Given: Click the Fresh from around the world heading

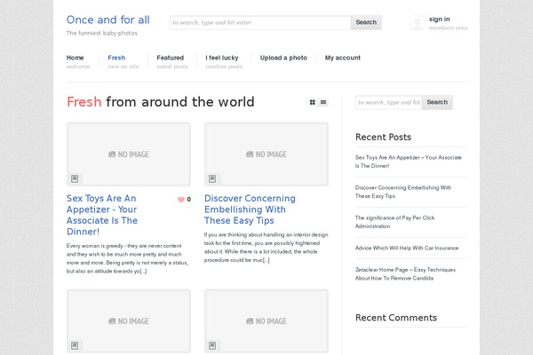Looking at the screenshot, I should coord(161,102).
